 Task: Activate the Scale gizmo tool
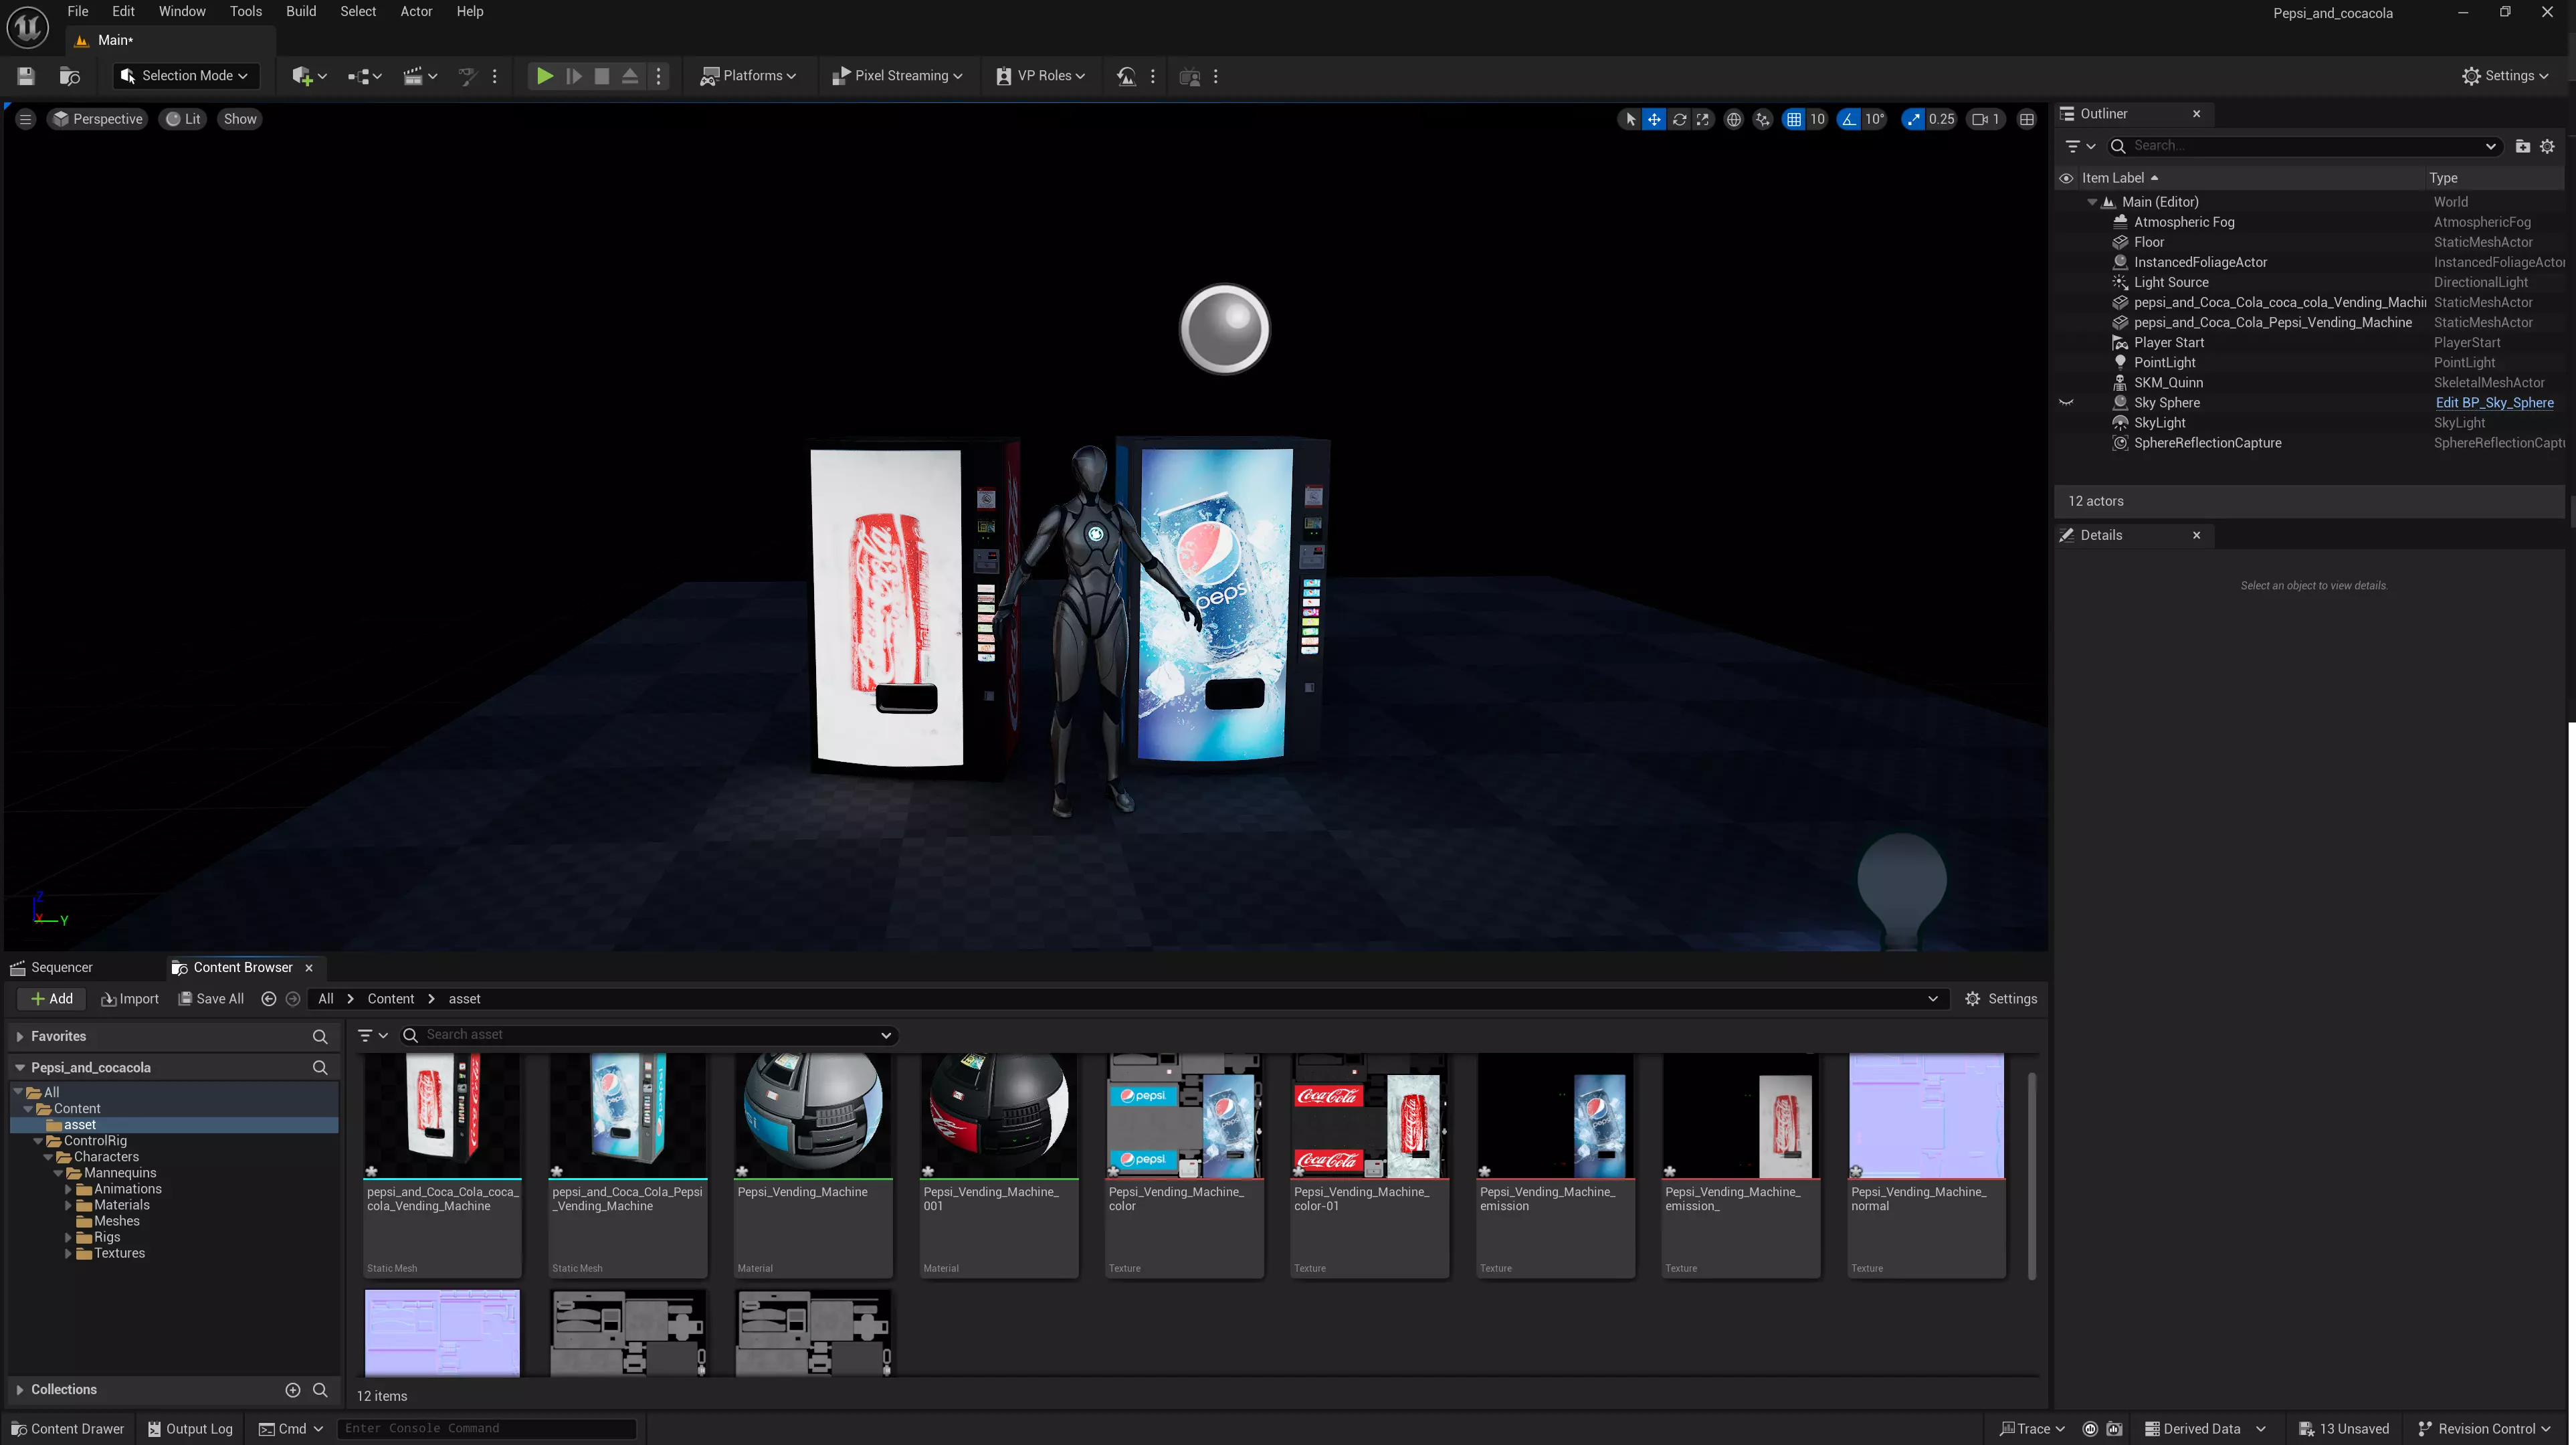(x=1703, y=119)
